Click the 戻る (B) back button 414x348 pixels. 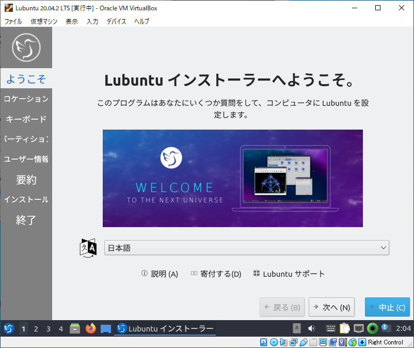[282, 307]
